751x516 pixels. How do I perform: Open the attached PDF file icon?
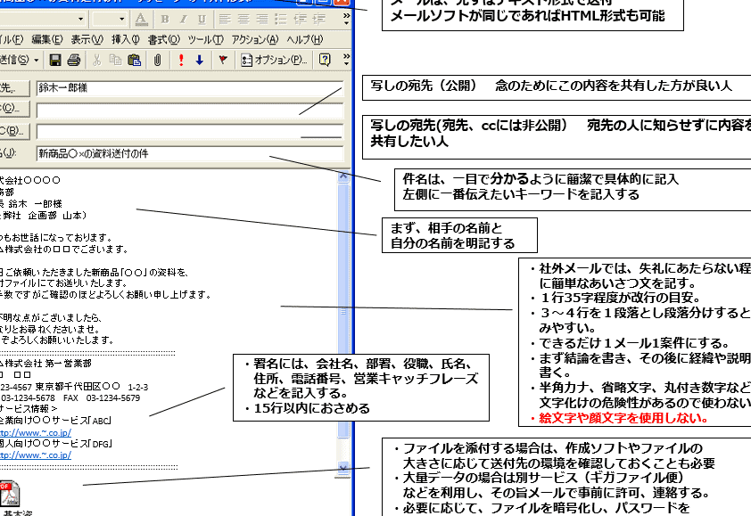[x=11, y=495]
